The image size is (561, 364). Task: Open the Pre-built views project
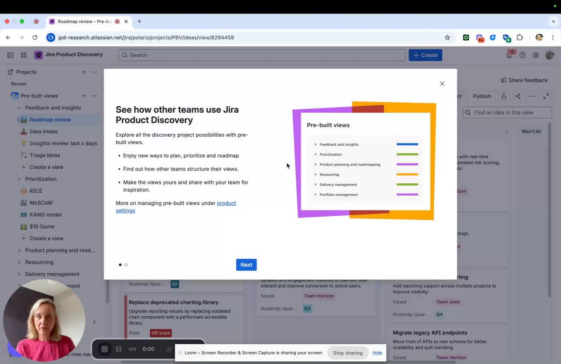(x=39, y=96)
